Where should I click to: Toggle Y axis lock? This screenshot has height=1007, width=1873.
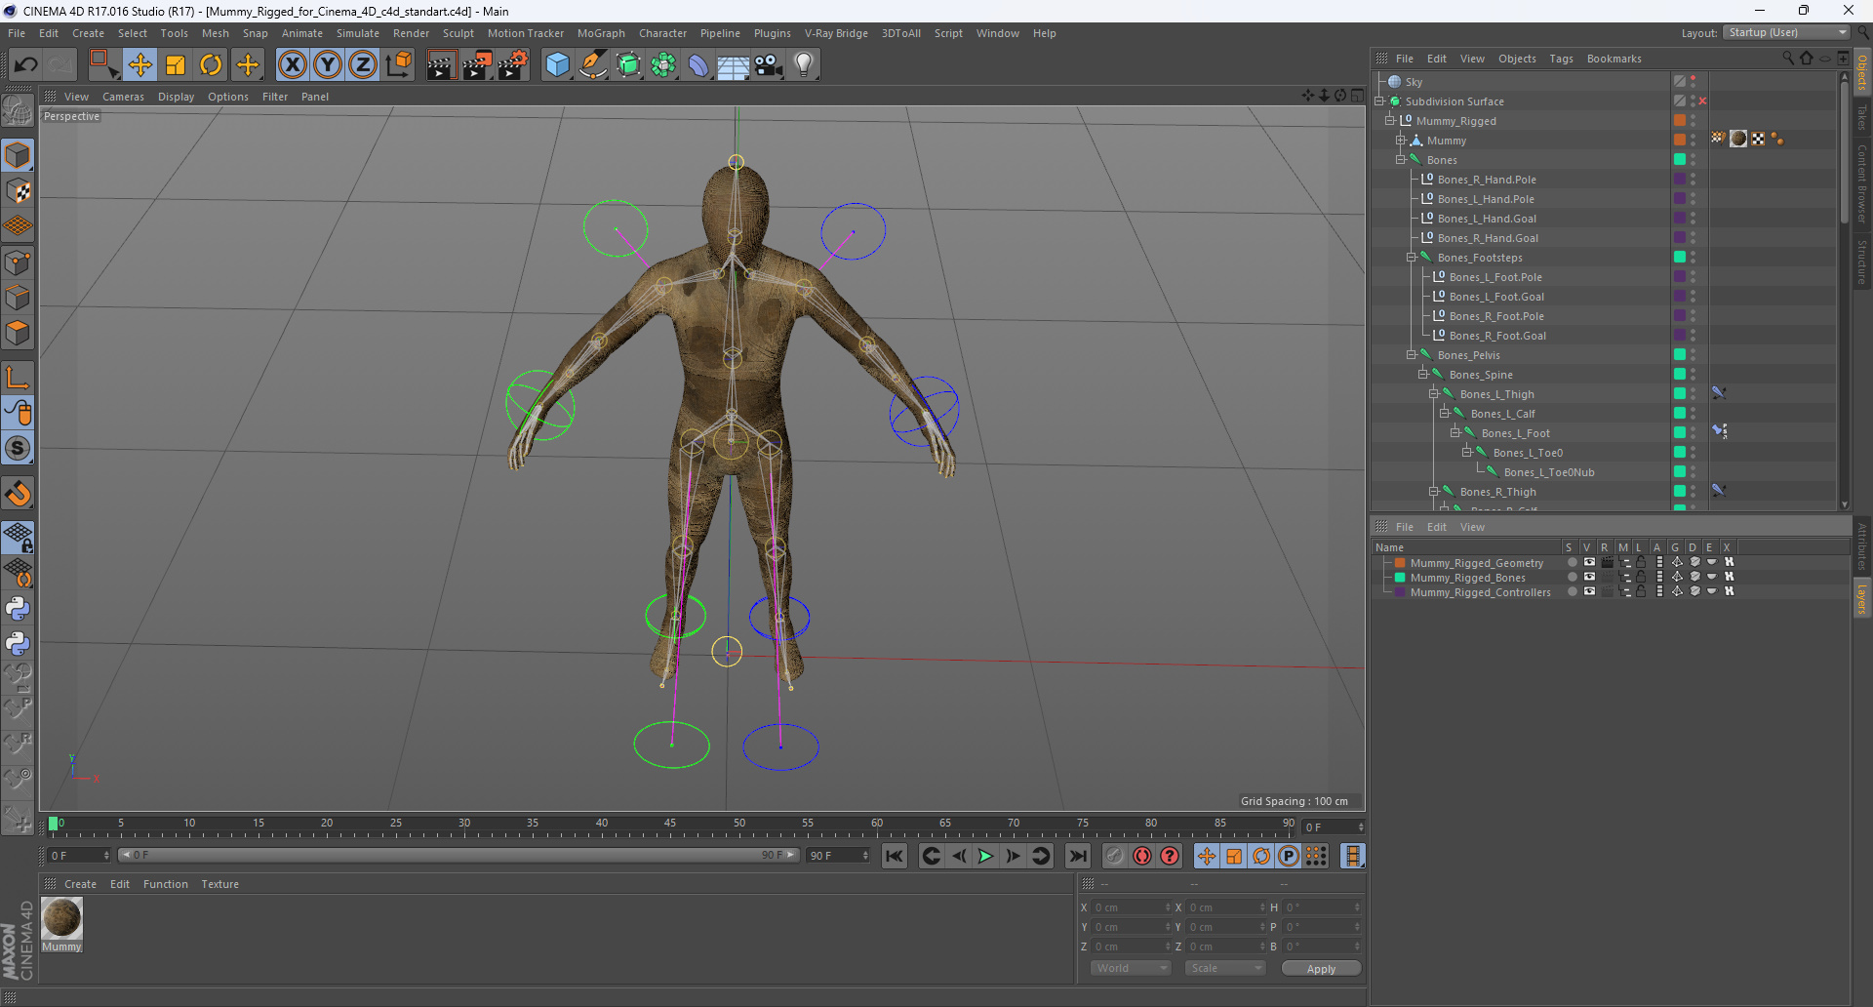pos(328,65)
